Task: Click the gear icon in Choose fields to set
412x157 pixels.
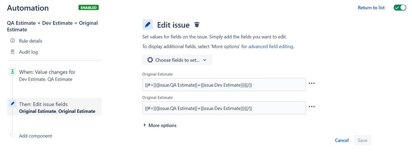Action: [150, 60]
